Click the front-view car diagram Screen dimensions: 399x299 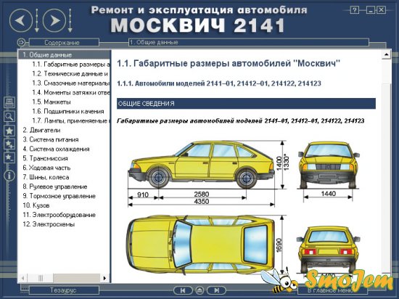pos(329,165)
